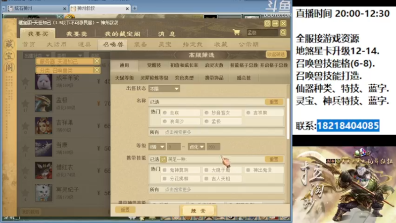Select the 觉醒技 filter tab

[154, 65]
